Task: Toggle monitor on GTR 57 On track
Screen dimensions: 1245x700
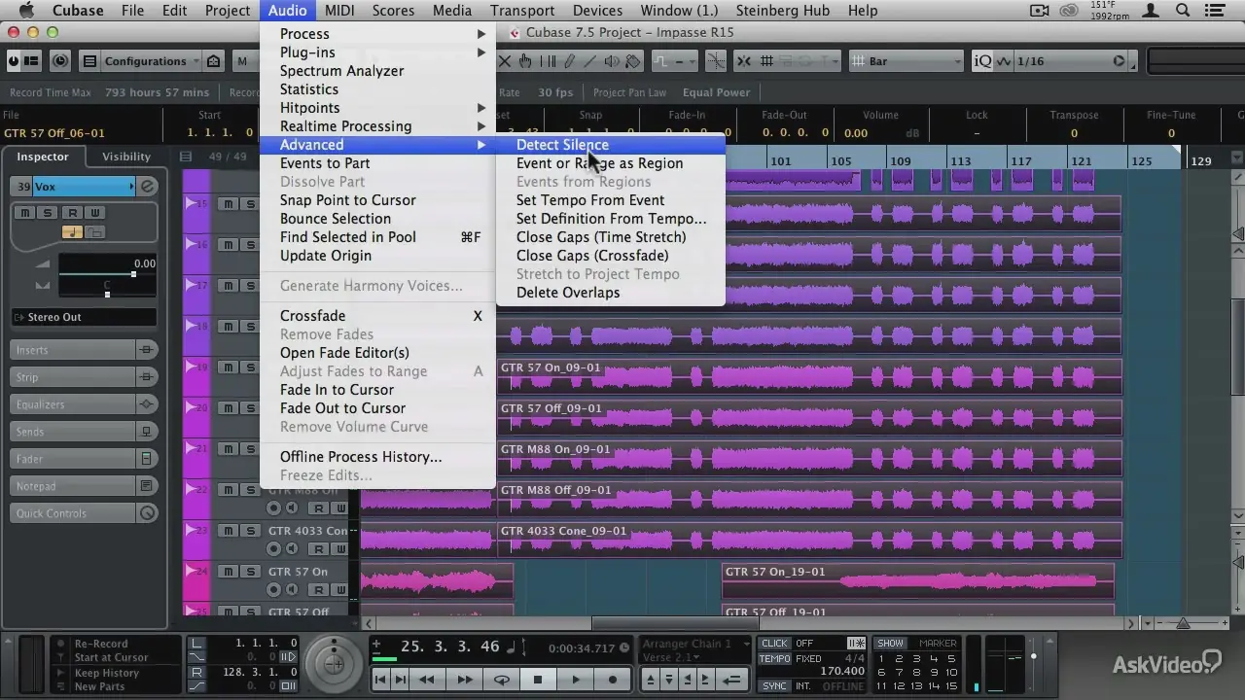Action: coord(291,590)
